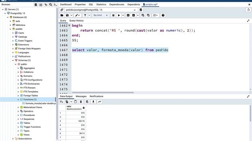This screenshot has width=252, height=141.
Task: Click the horizontal scrollbar under the query editor
Action: [x=103, y=92]
